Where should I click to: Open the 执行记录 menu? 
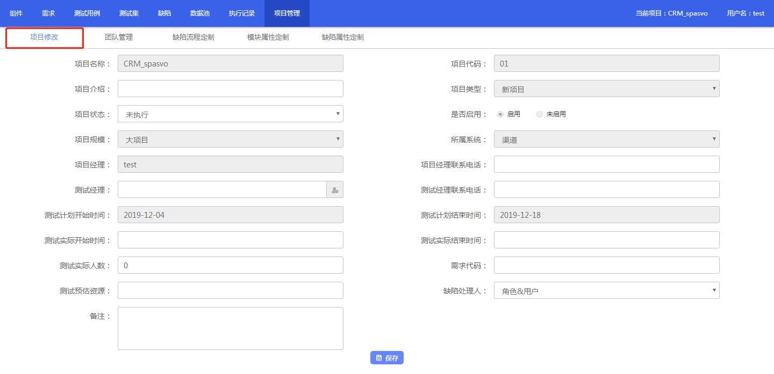[242, 13]
